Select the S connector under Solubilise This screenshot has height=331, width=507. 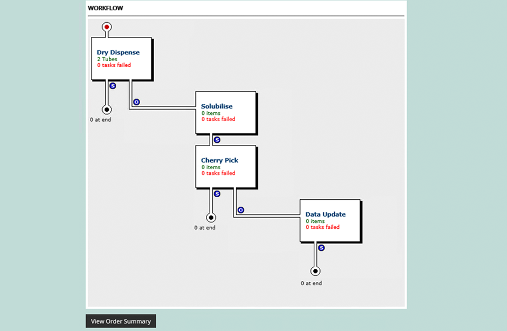216,140
